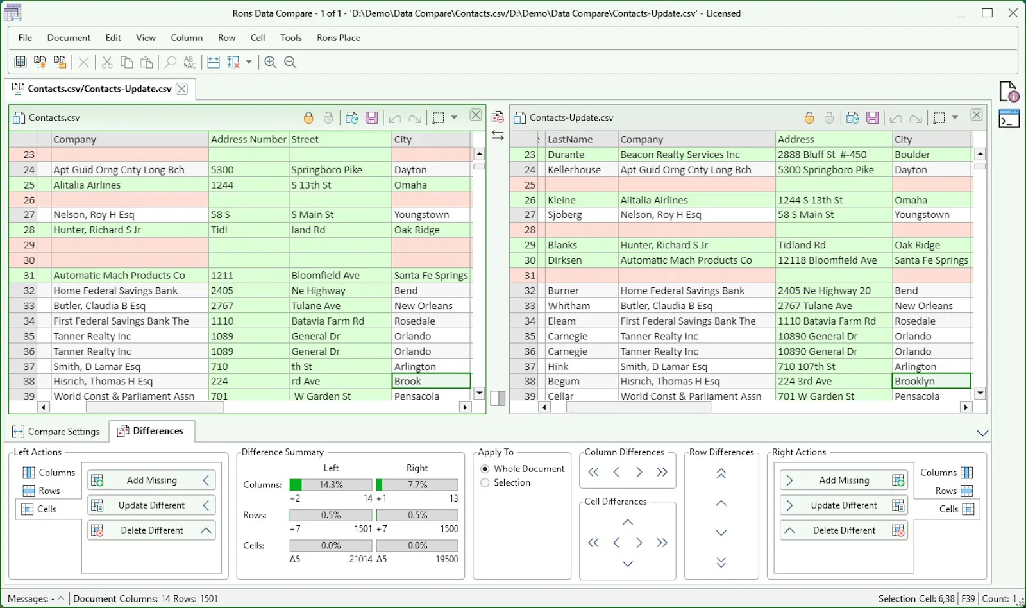This screenshot has width=1026, height=608.
Task: Expand the Messages chevron in status bar
Action: [x=61, y=598]
